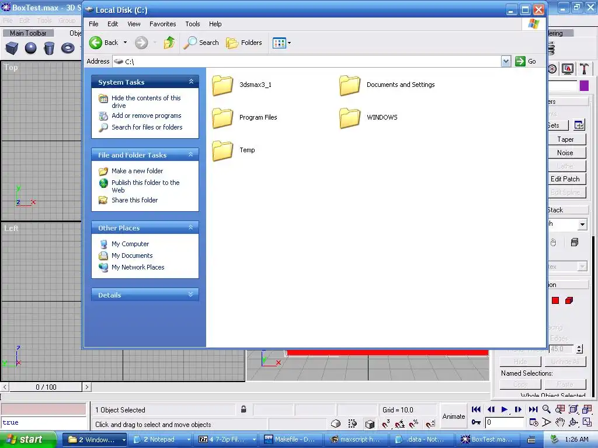This screenshot has width=598, height=448.
Task: Click the Edit Patch modifier button
Action: [566, 179]
